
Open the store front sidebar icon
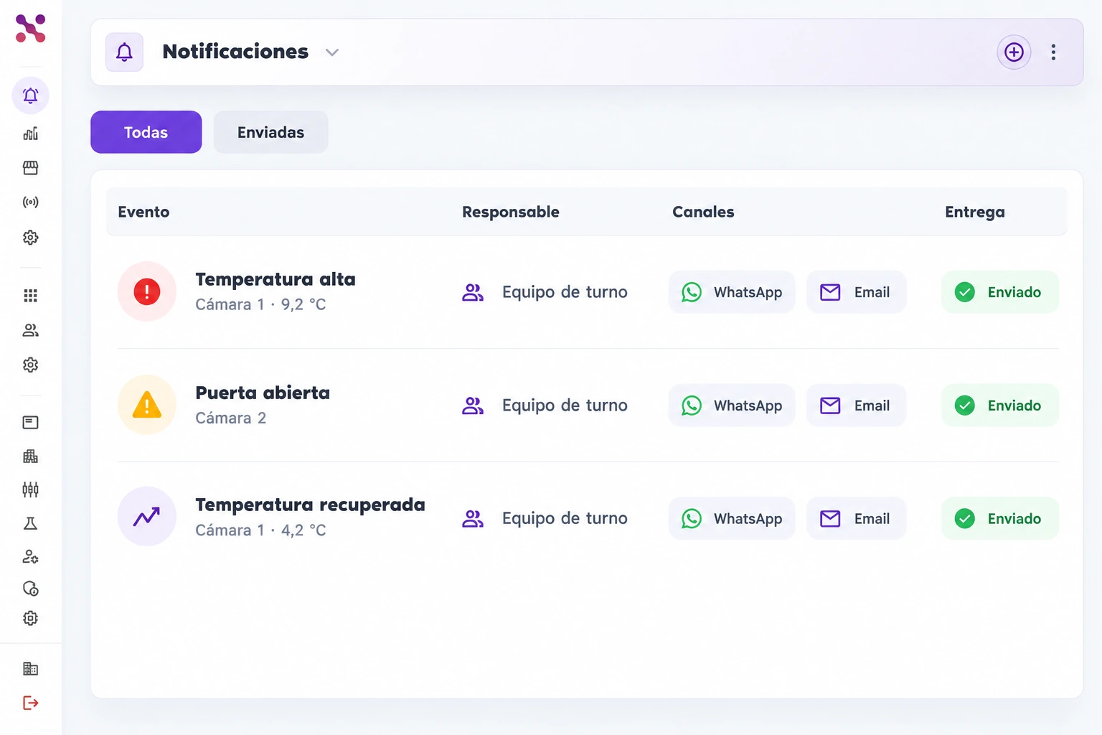click(30, 168)
